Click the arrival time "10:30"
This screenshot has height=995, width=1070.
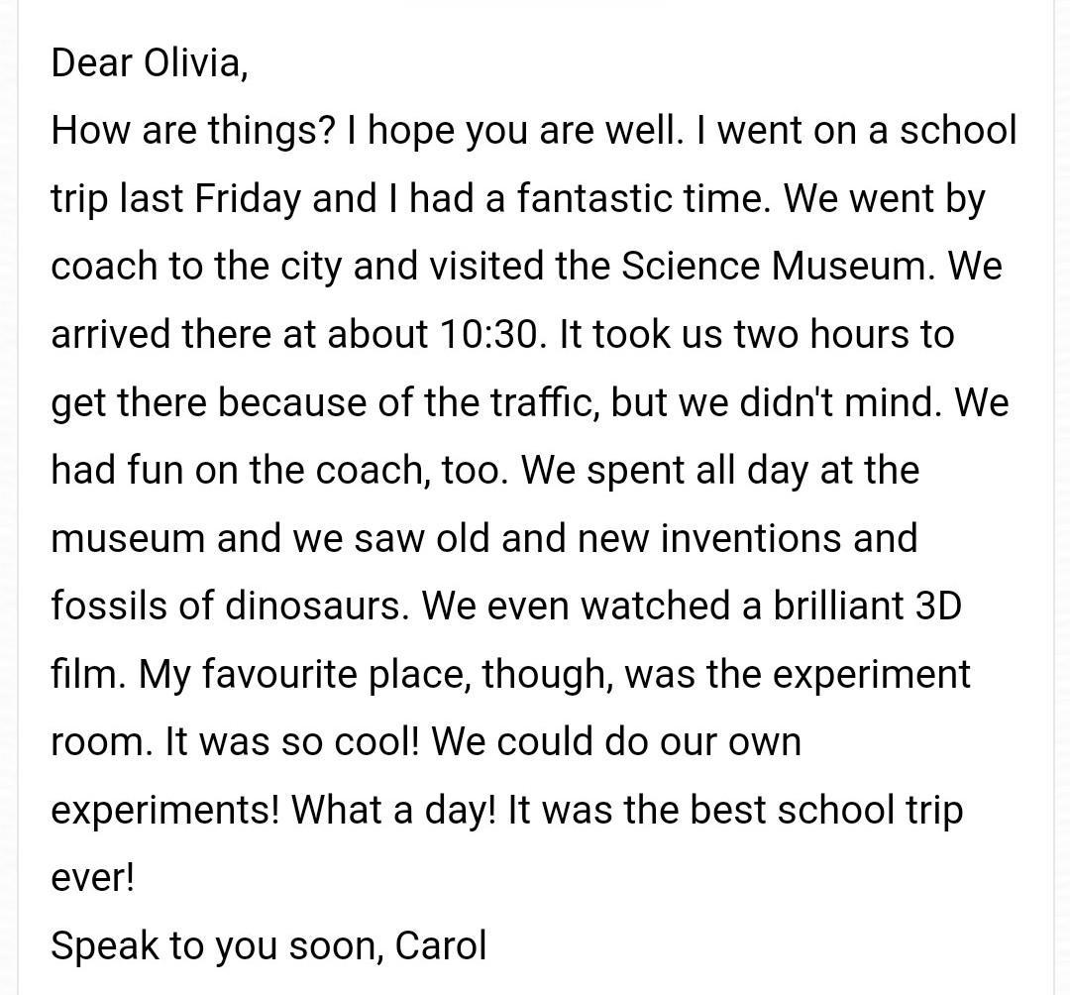[x=488, y=335]
